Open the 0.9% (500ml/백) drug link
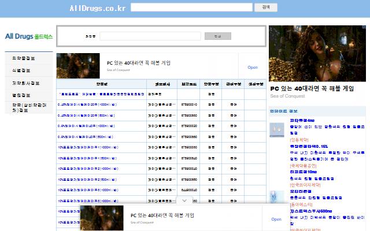 (x=86, y=137)
